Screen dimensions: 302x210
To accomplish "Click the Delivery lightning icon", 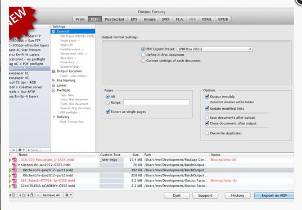I will pyautogui.click(x=54, y=117).
